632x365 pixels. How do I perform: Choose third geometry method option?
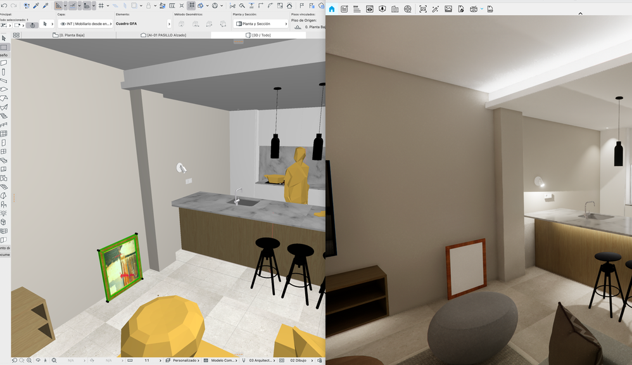(x=209, y=24)
